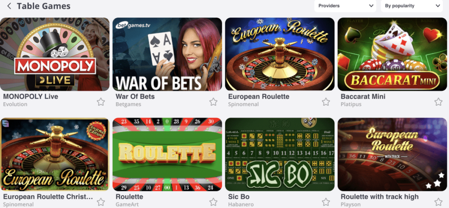Open the Providers dropdown
The height and width of the screenshot is (208, 449).
(x=345, y=6)
